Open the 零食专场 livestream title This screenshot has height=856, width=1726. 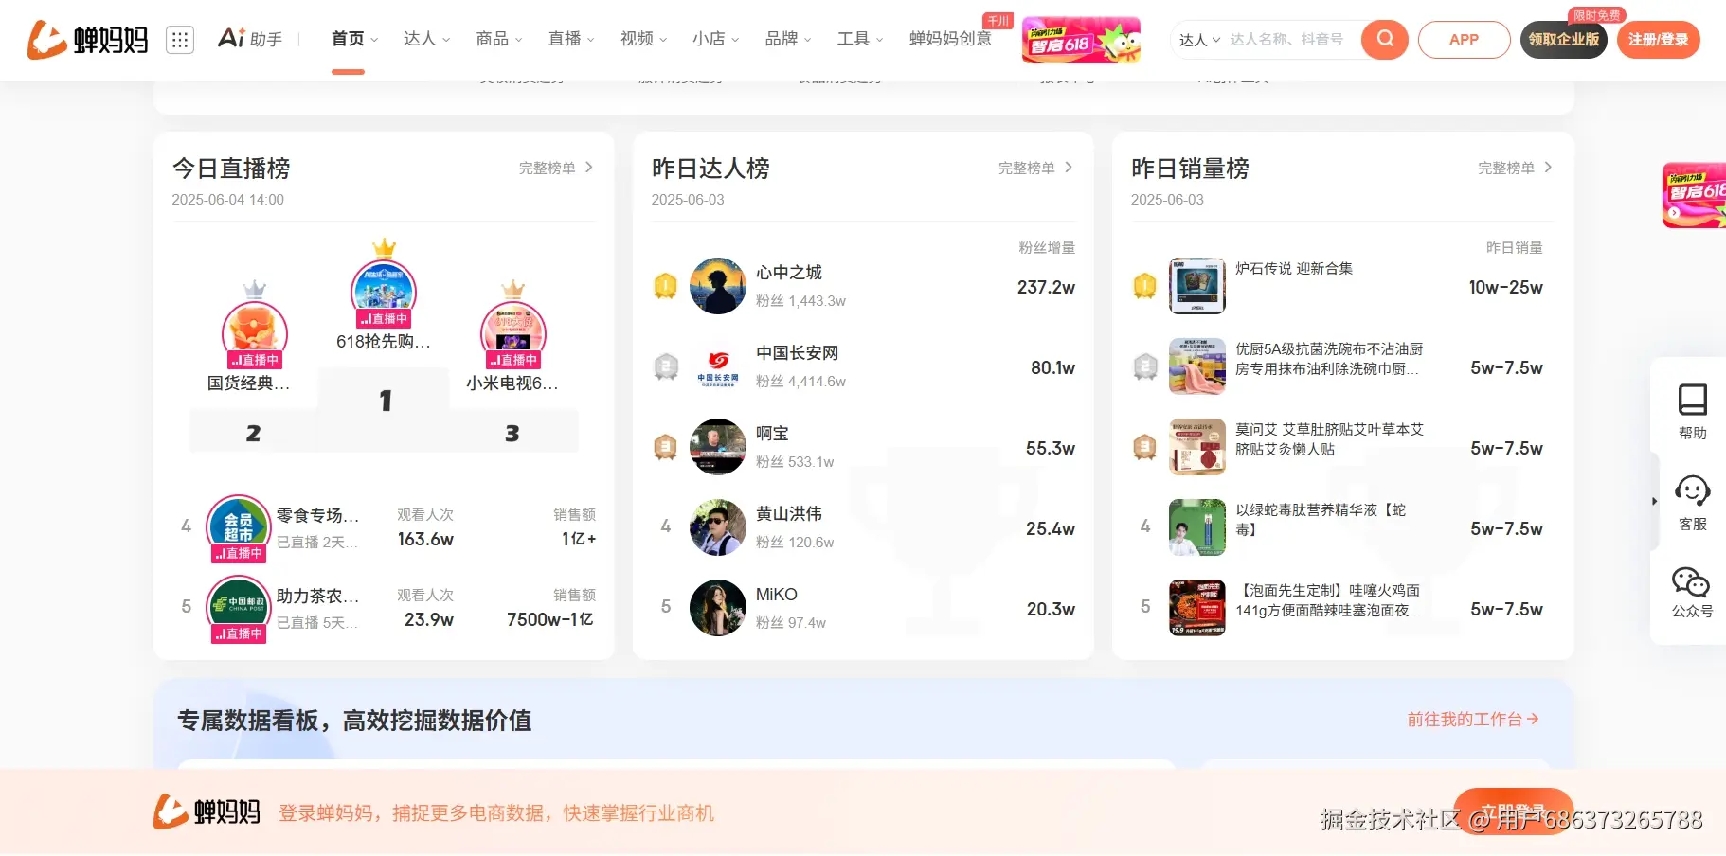pyautogui.click(x=317, y=516)
